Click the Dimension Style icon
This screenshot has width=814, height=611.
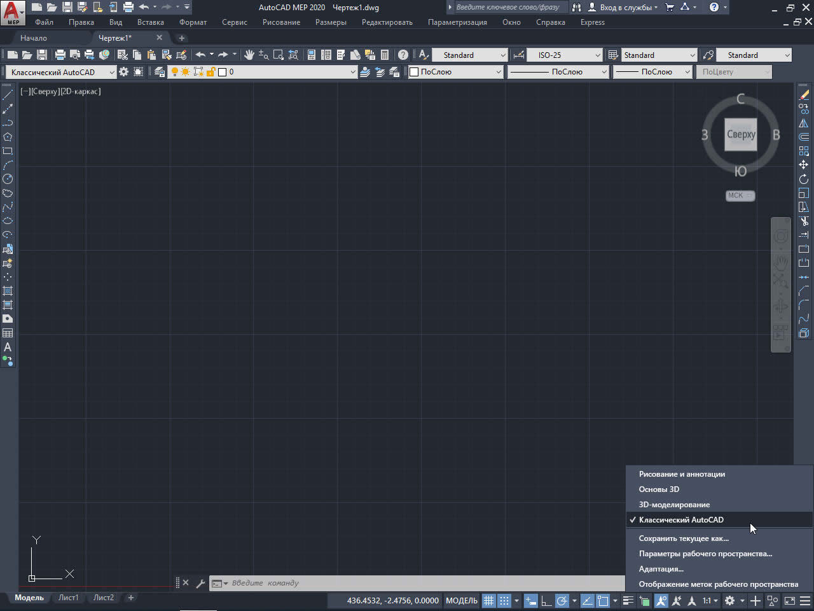coord(519,55)
